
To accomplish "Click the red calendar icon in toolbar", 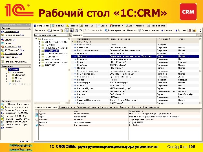I will tap(190, 30).
